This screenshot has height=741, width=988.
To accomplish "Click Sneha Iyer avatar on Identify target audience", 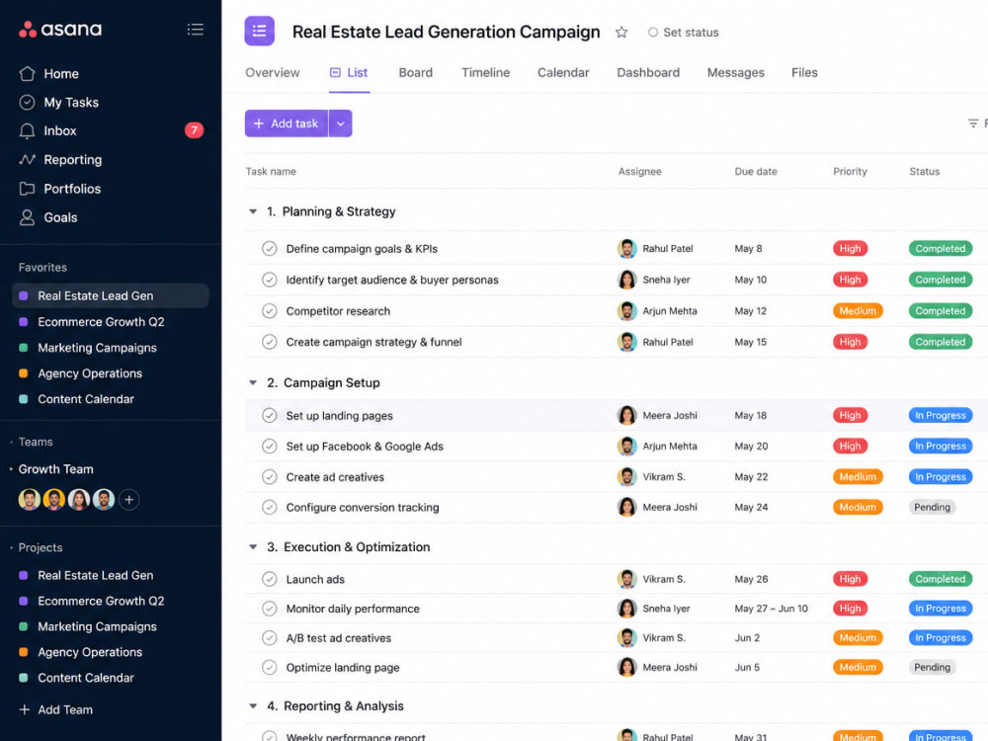I will [x=627, y=280].
